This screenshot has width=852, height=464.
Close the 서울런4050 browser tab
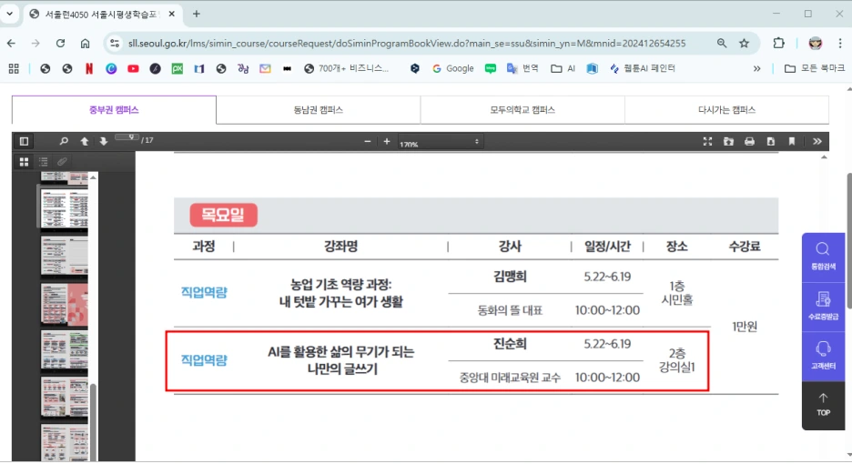click(x=172, y=15)
